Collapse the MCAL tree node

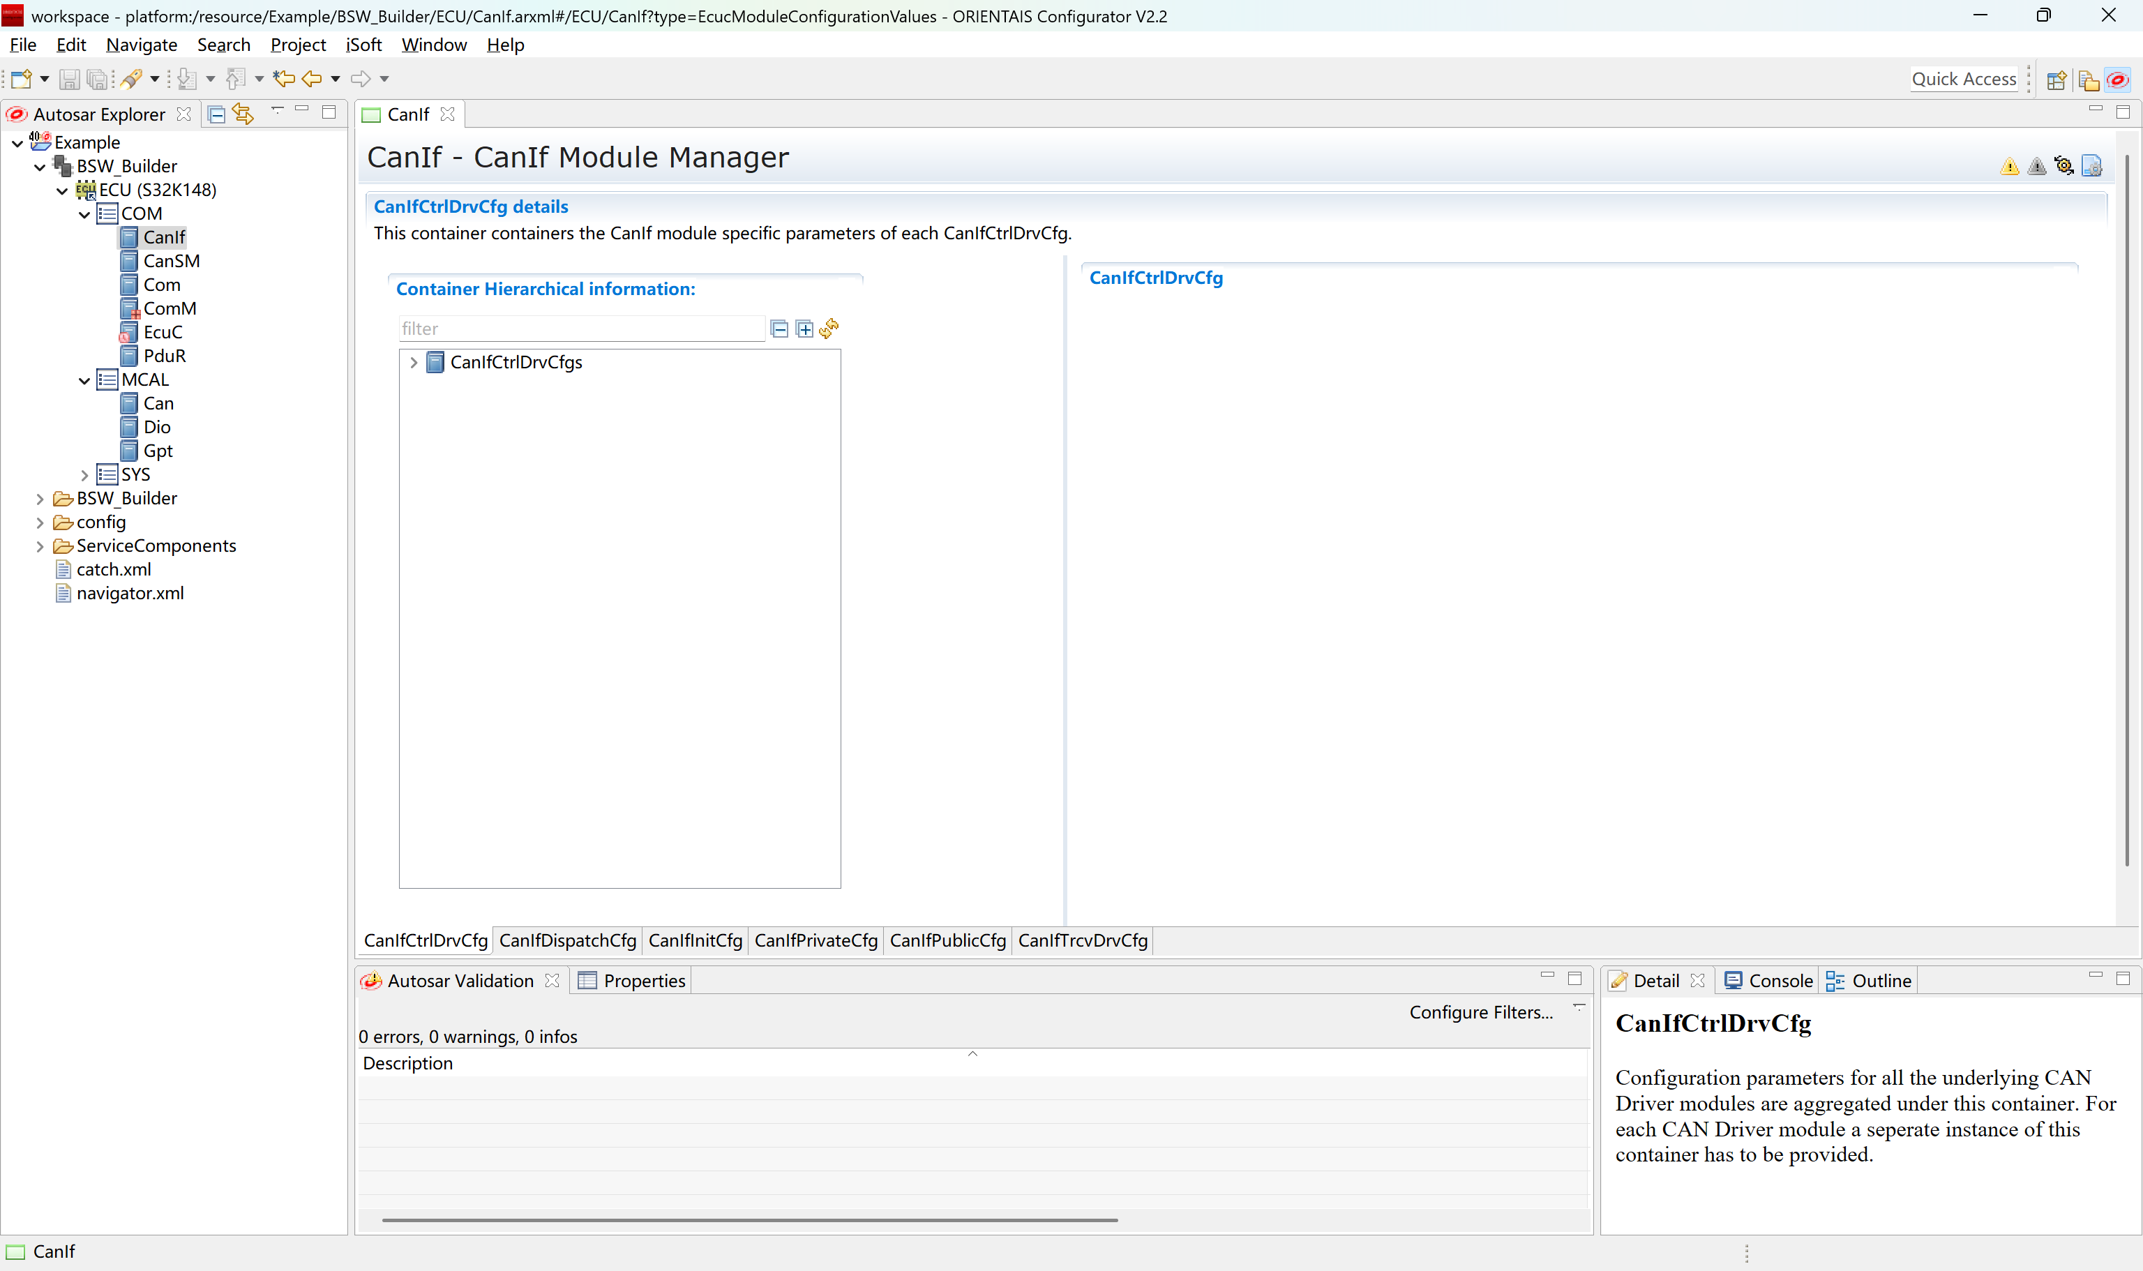pos(84,380)
